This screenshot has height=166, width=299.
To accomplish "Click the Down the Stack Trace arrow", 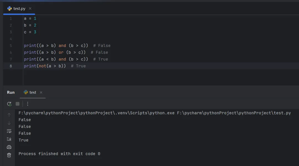I will click(x=9, y=123).
